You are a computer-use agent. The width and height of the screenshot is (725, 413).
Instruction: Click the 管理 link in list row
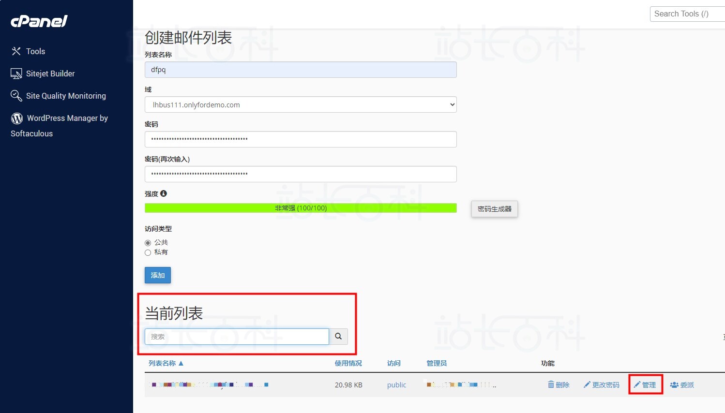[x=646, y=385]
